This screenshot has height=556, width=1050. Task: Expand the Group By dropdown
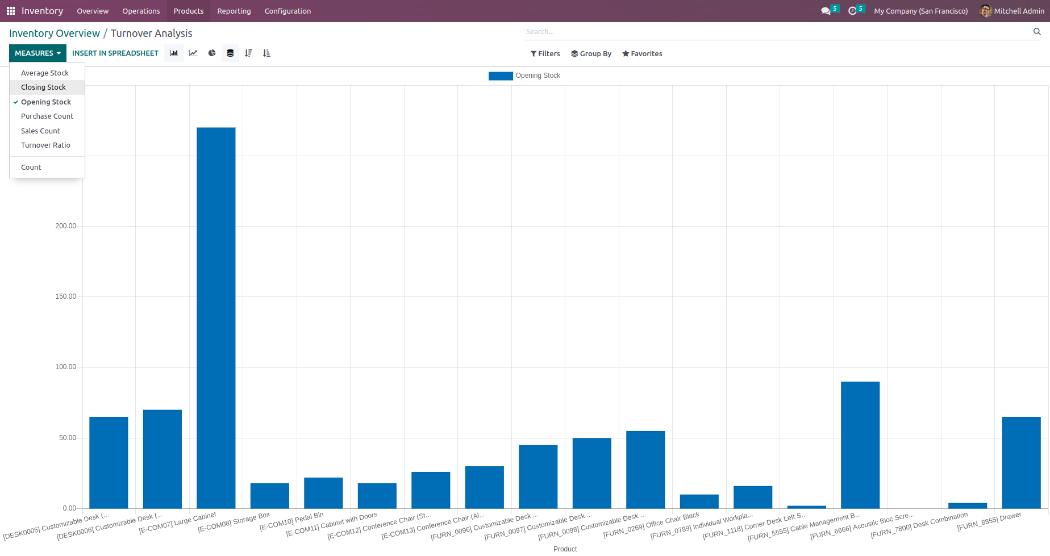pyautogui.click(x=591, y=54)
